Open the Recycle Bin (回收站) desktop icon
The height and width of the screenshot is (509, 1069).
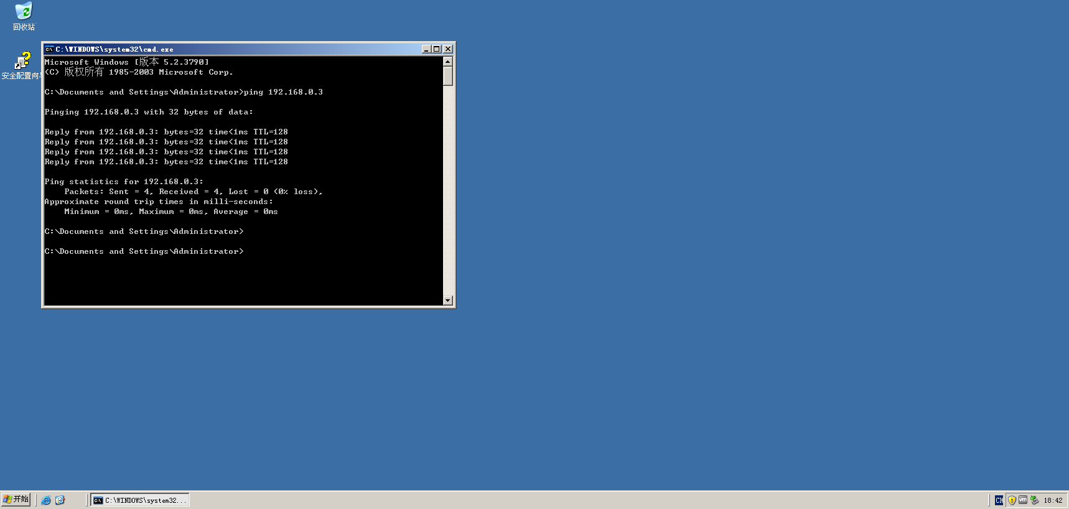[24, 11]
